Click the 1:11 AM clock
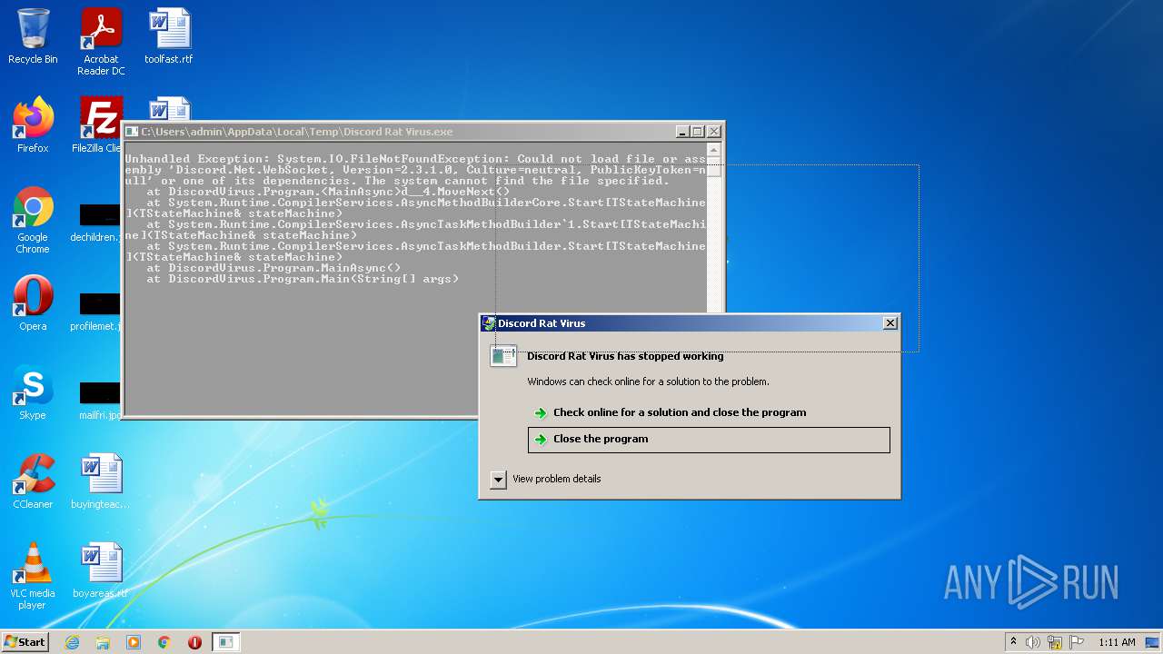This screenshot has height=654, width=1163. tap(1117, 642)
